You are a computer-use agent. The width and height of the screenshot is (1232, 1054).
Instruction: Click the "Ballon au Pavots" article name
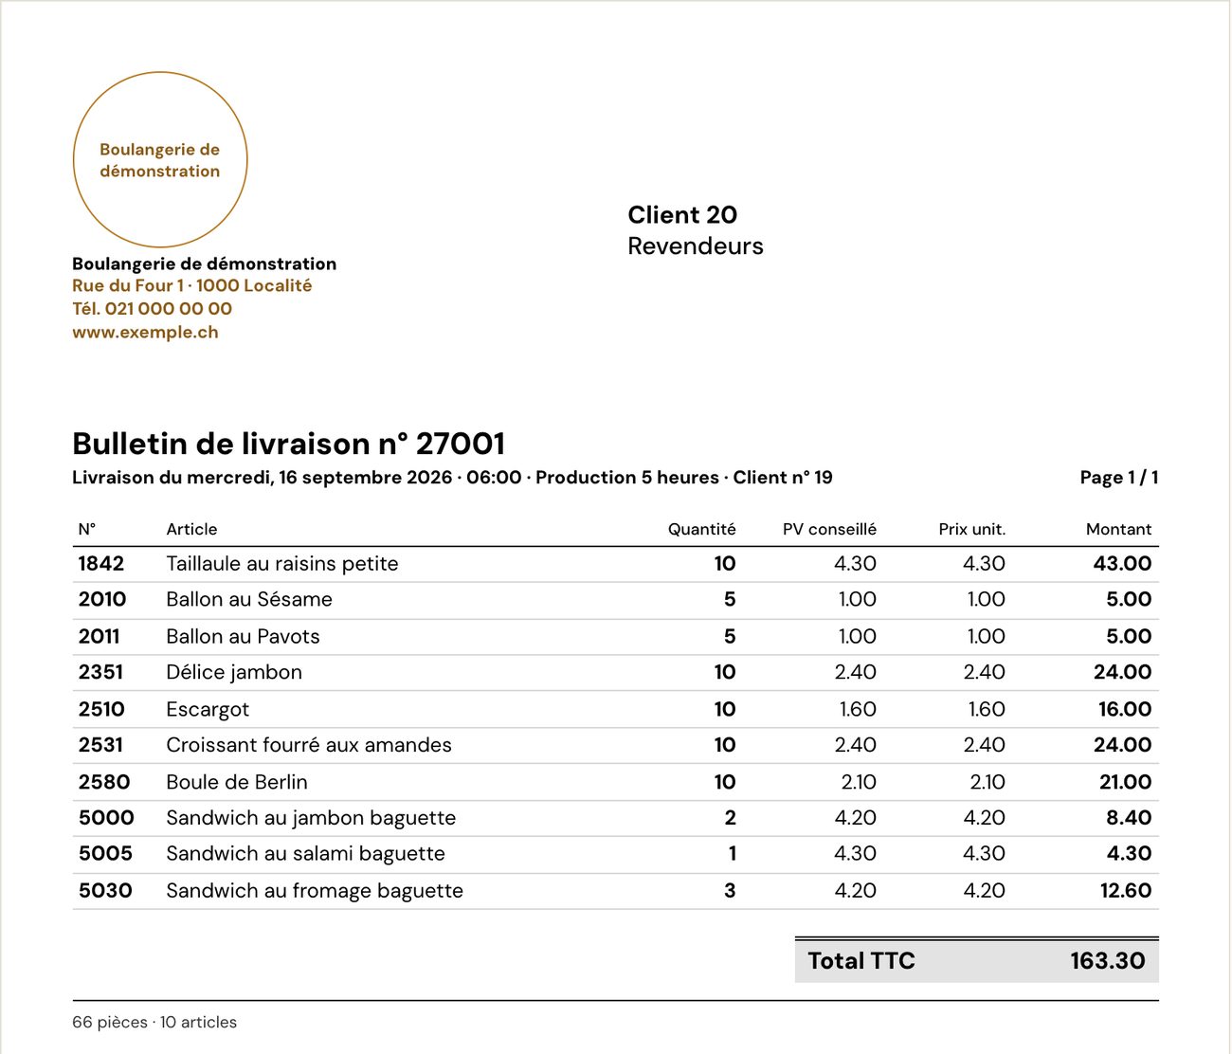click(x=243, y=636)
